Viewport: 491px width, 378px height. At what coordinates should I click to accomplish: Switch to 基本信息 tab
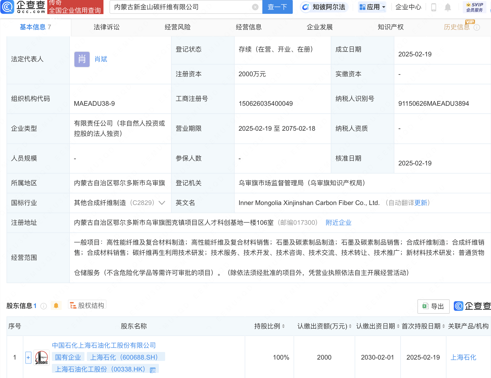[x=35, y=27]
